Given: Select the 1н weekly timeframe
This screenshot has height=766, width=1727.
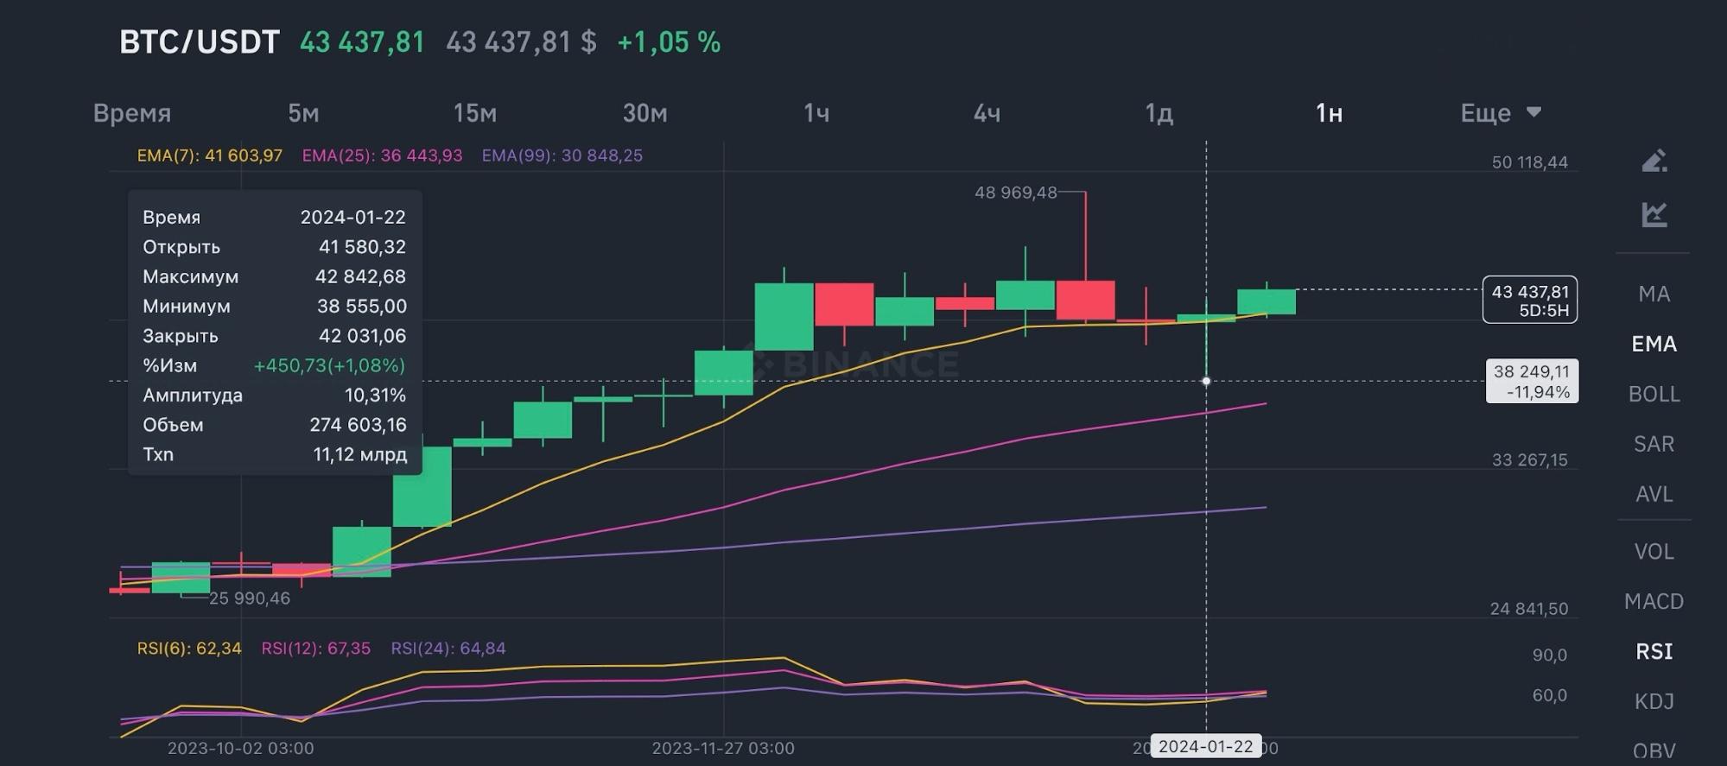Looking at the screenshot, I should [x=1329, y=113].
